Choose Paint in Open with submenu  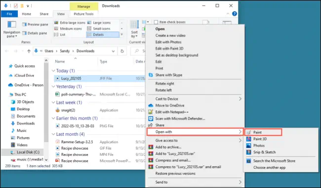point(263,132)
